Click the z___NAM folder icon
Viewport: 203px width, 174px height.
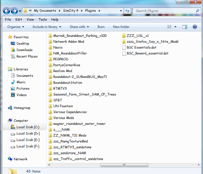[50, 130]
